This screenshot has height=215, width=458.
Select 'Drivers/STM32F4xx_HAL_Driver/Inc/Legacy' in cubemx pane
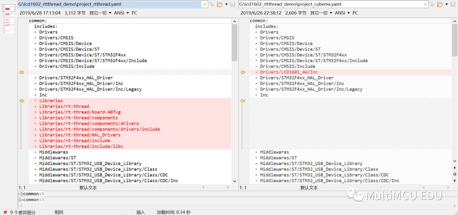tap(311, 89)
